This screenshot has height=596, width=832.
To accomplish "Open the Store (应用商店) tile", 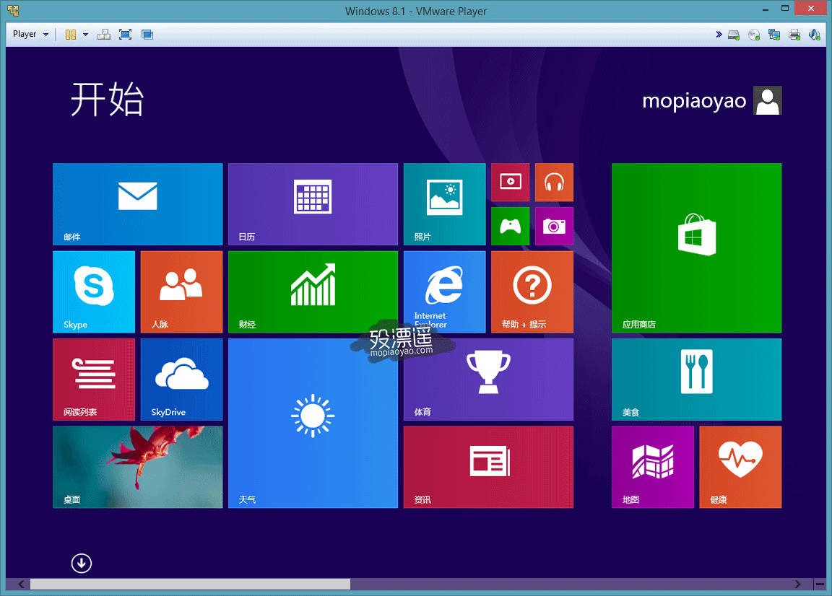I will point(697,248).
